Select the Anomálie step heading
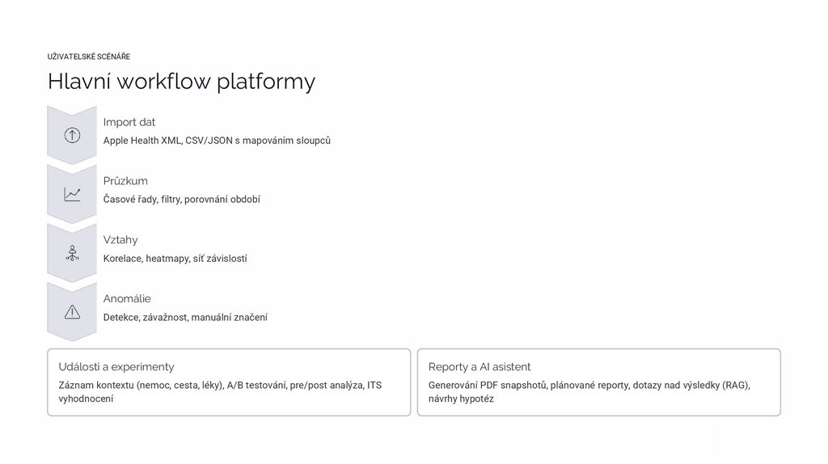The image size is (828, 464). click(x=127, y=299)
